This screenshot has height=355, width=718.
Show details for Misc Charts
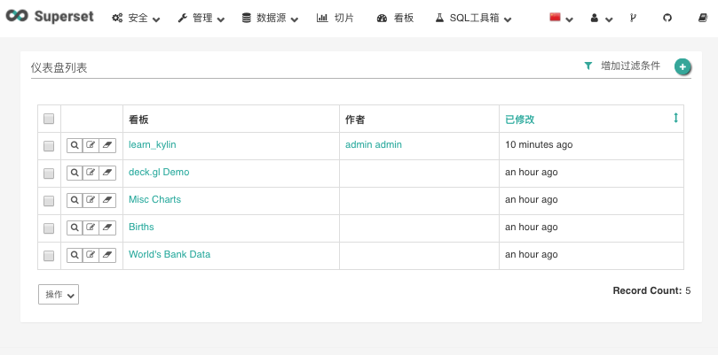75,200
